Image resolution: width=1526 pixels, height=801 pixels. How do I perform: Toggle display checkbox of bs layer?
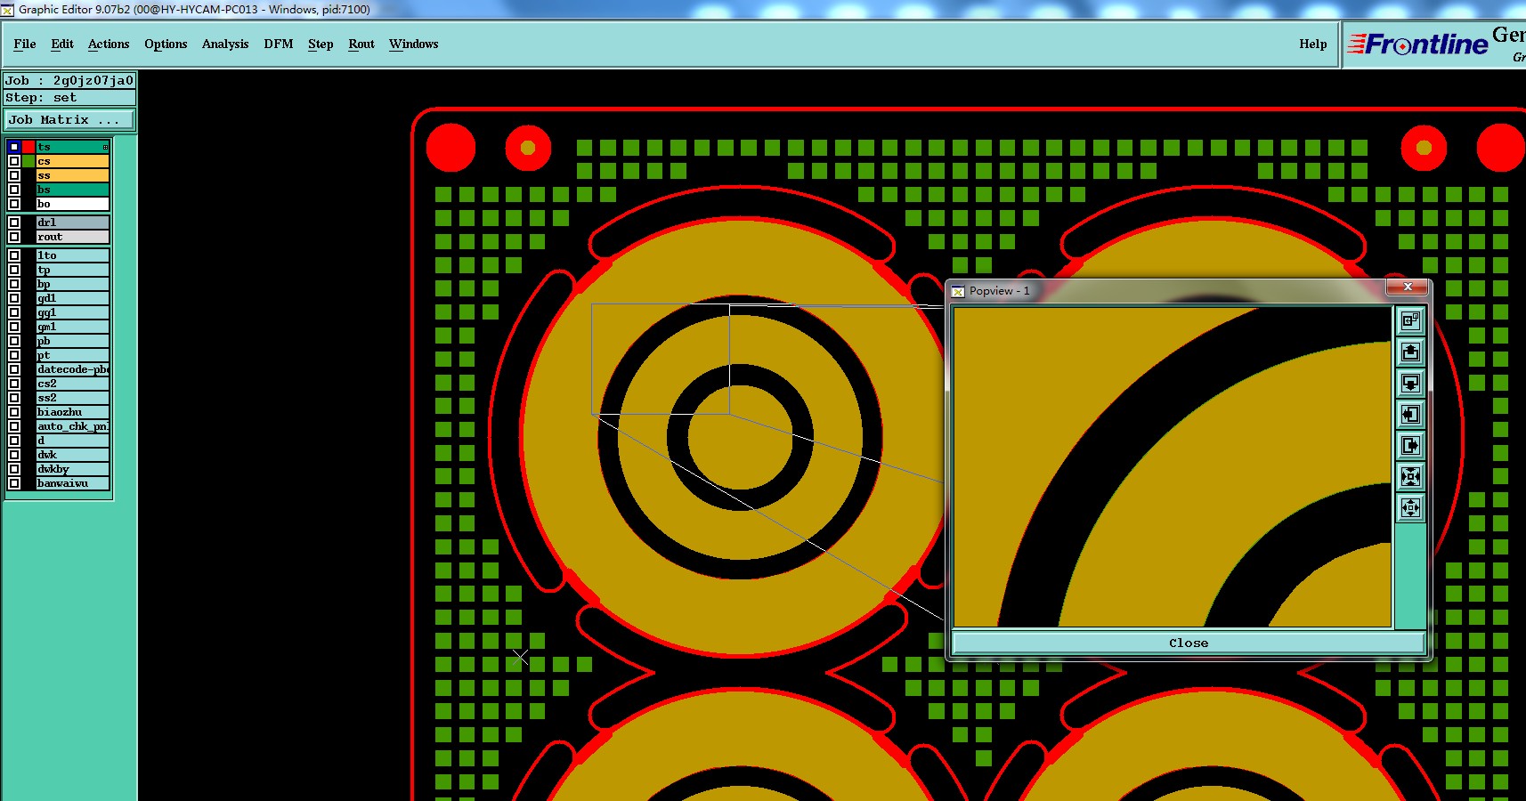pos(14,190)
